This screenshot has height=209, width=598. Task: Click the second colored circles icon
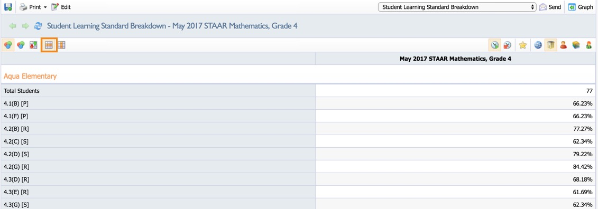20,45
